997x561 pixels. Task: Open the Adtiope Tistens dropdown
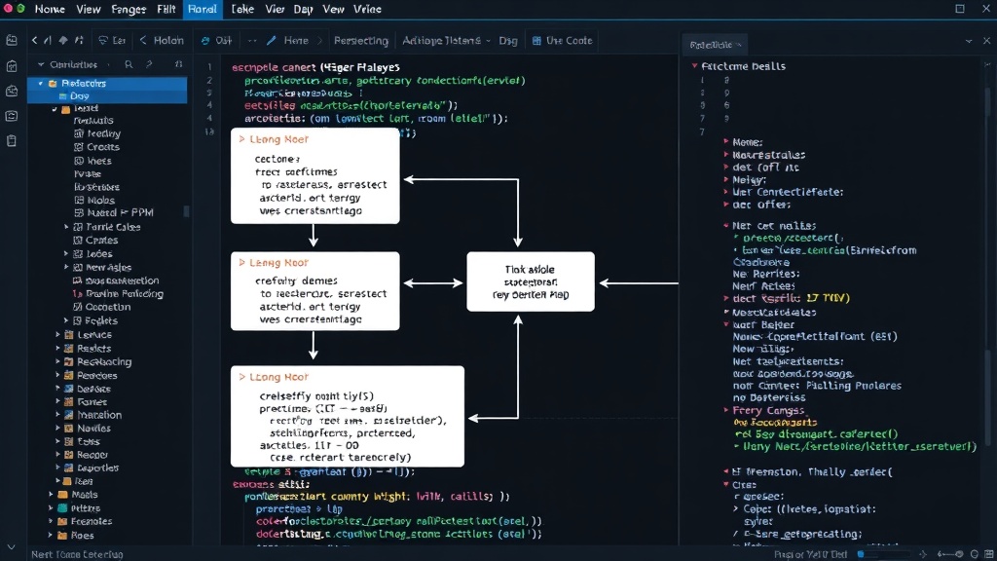point(446,40)
